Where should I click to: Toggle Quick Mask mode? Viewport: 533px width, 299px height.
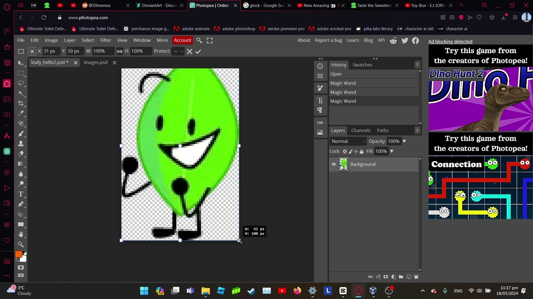tap(21, 267)
